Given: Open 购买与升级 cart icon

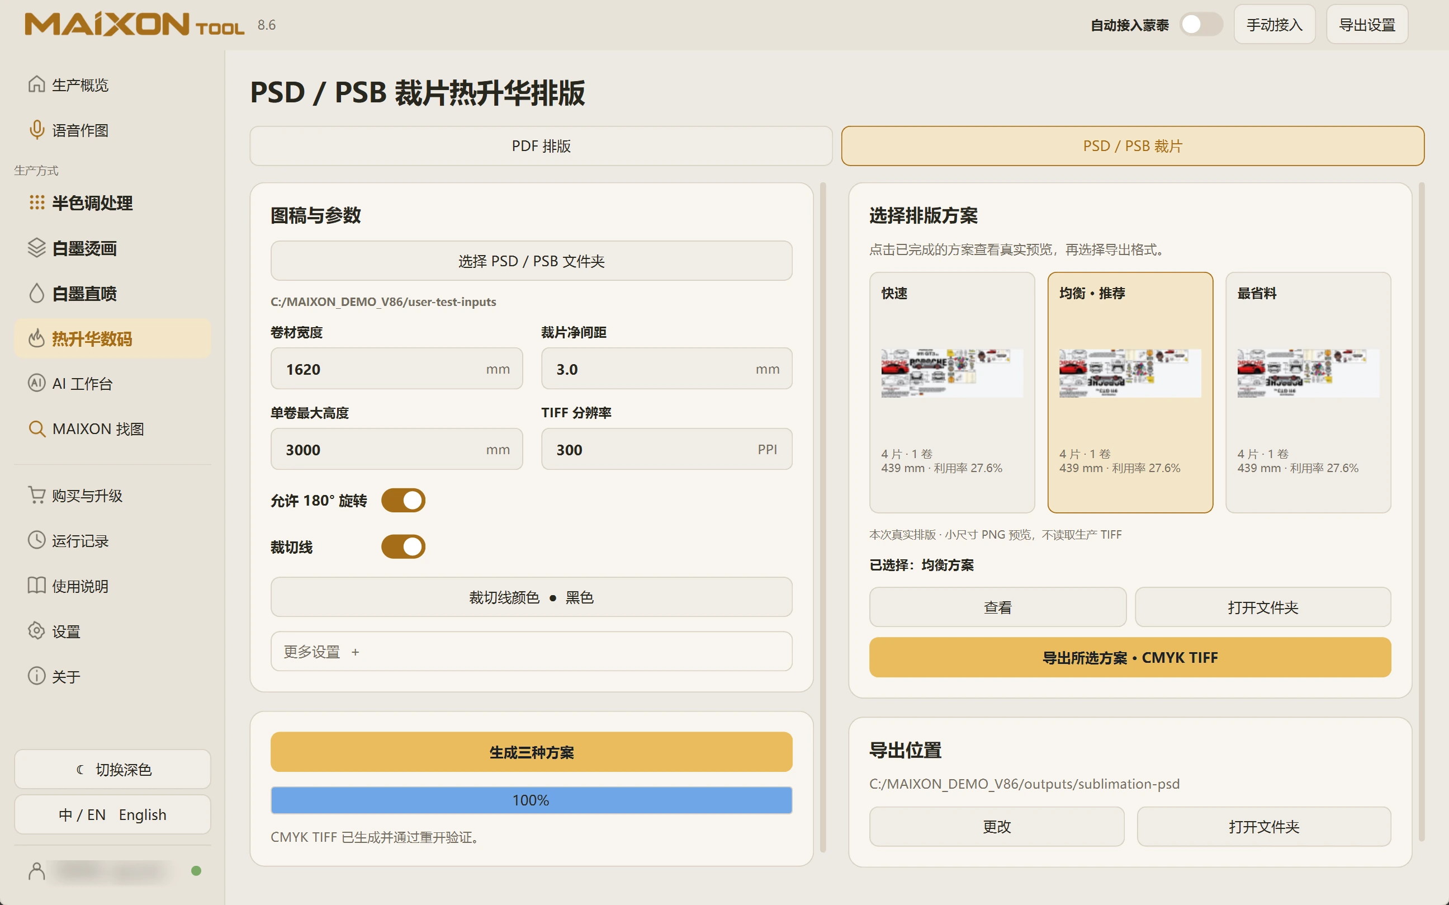Looking at the screenshot, I should tap(36, 495).
